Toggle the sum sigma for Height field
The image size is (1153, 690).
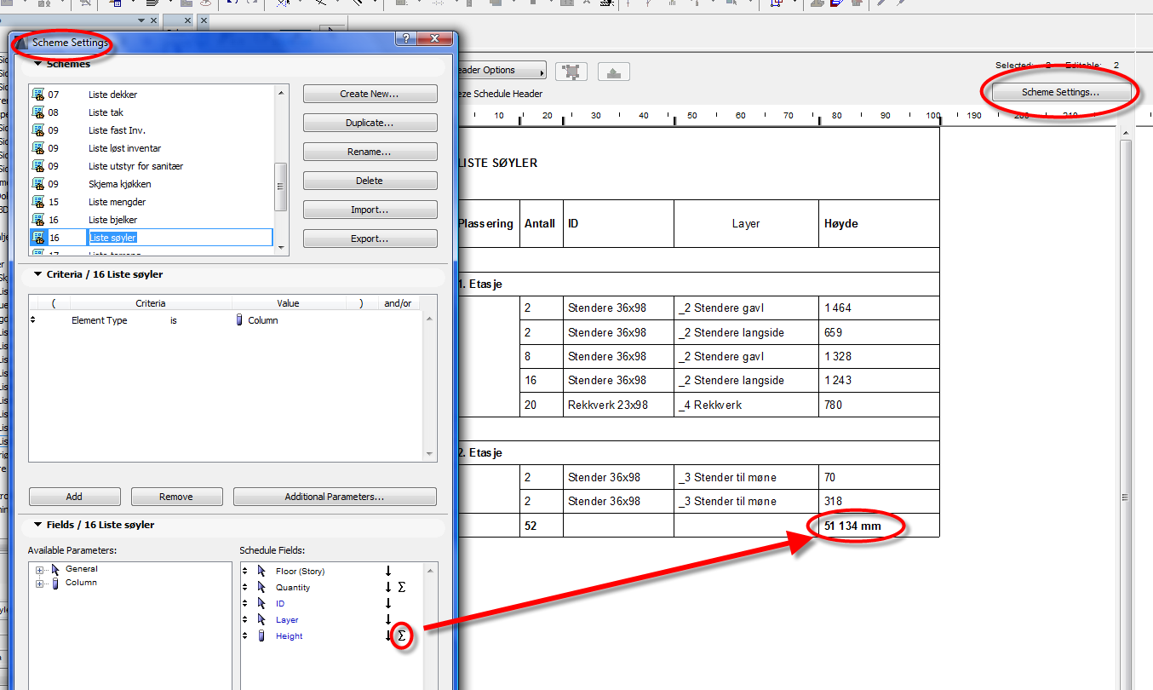[402, 636]
